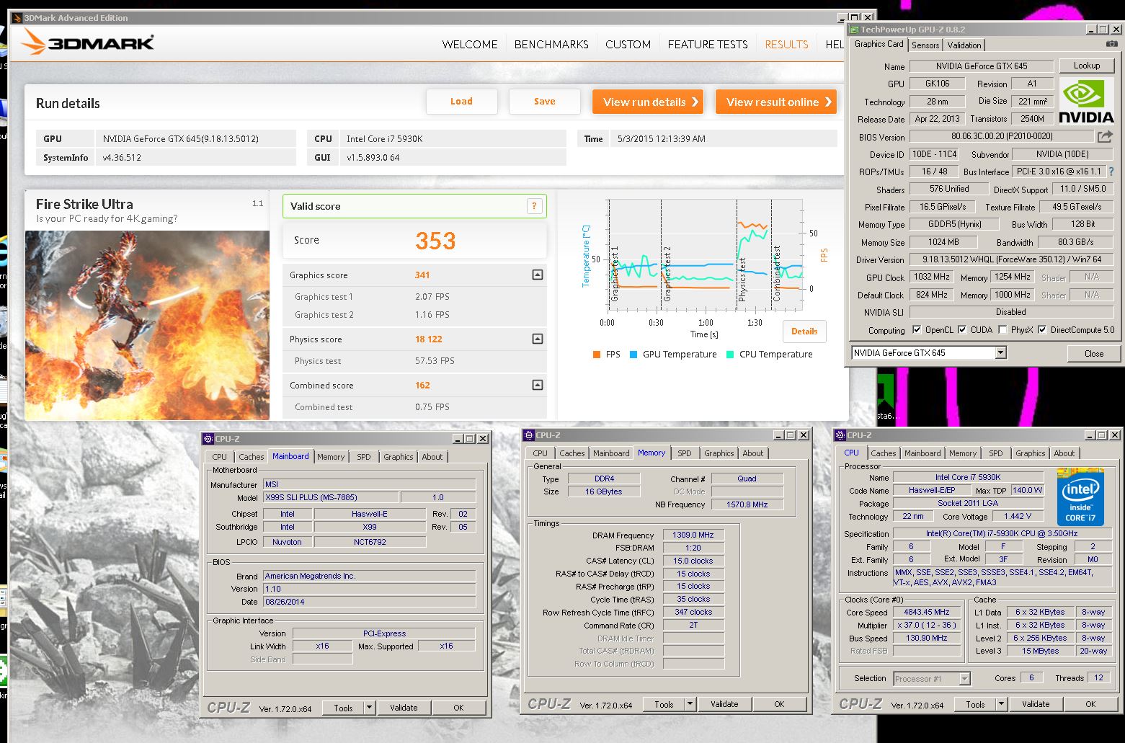Screen dimensions: 1125x743
Task: Click the teal CPU Temperature legend swatch
Action: coord(730,355)
